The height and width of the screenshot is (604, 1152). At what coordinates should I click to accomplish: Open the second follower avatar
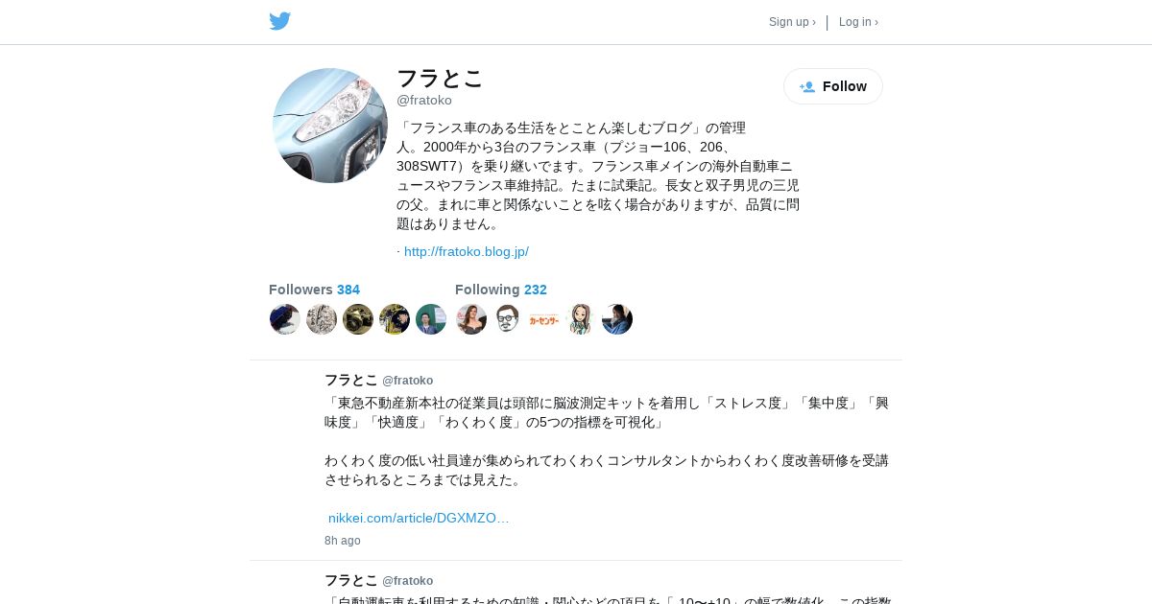pyautogui.click(x=322, y=319)
